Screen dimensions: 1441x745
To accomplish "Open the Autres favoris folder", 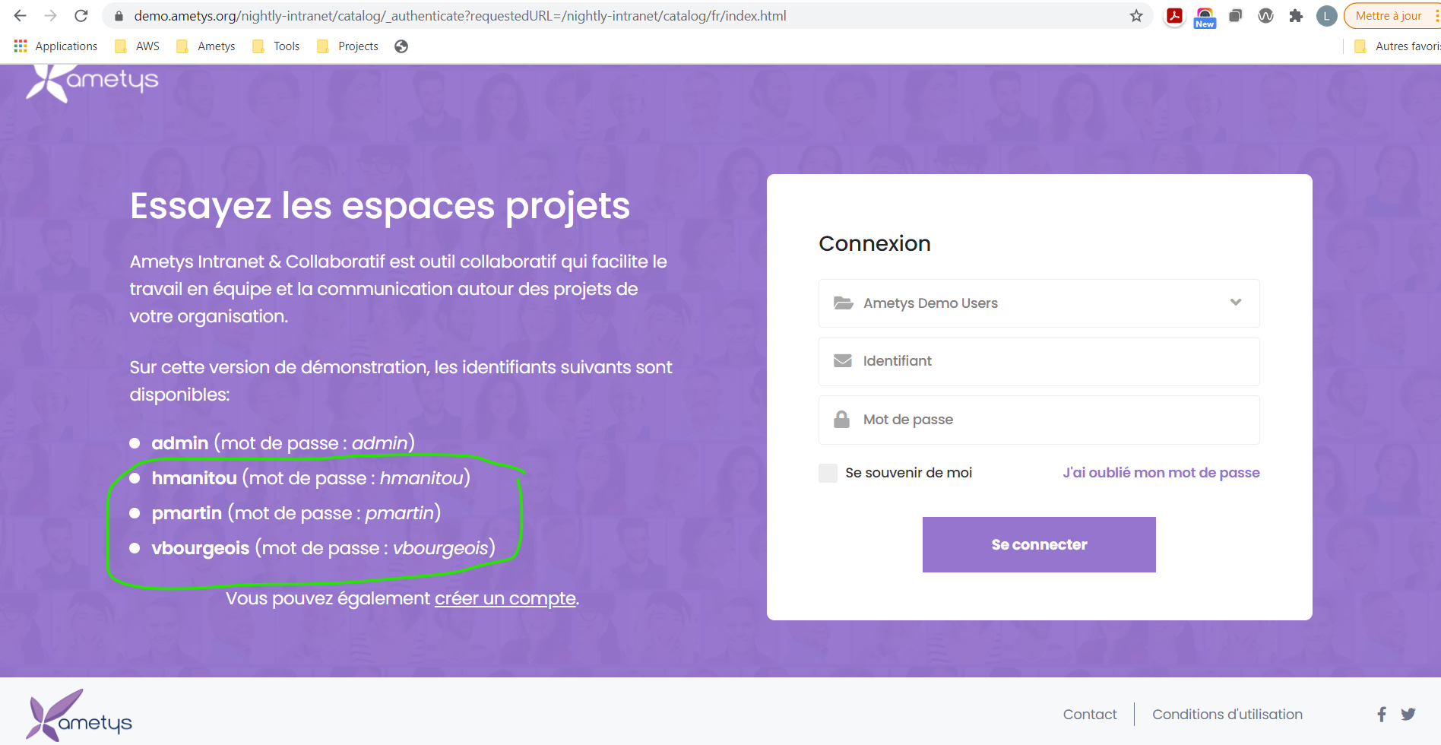I will click(x=1397, y=46).
